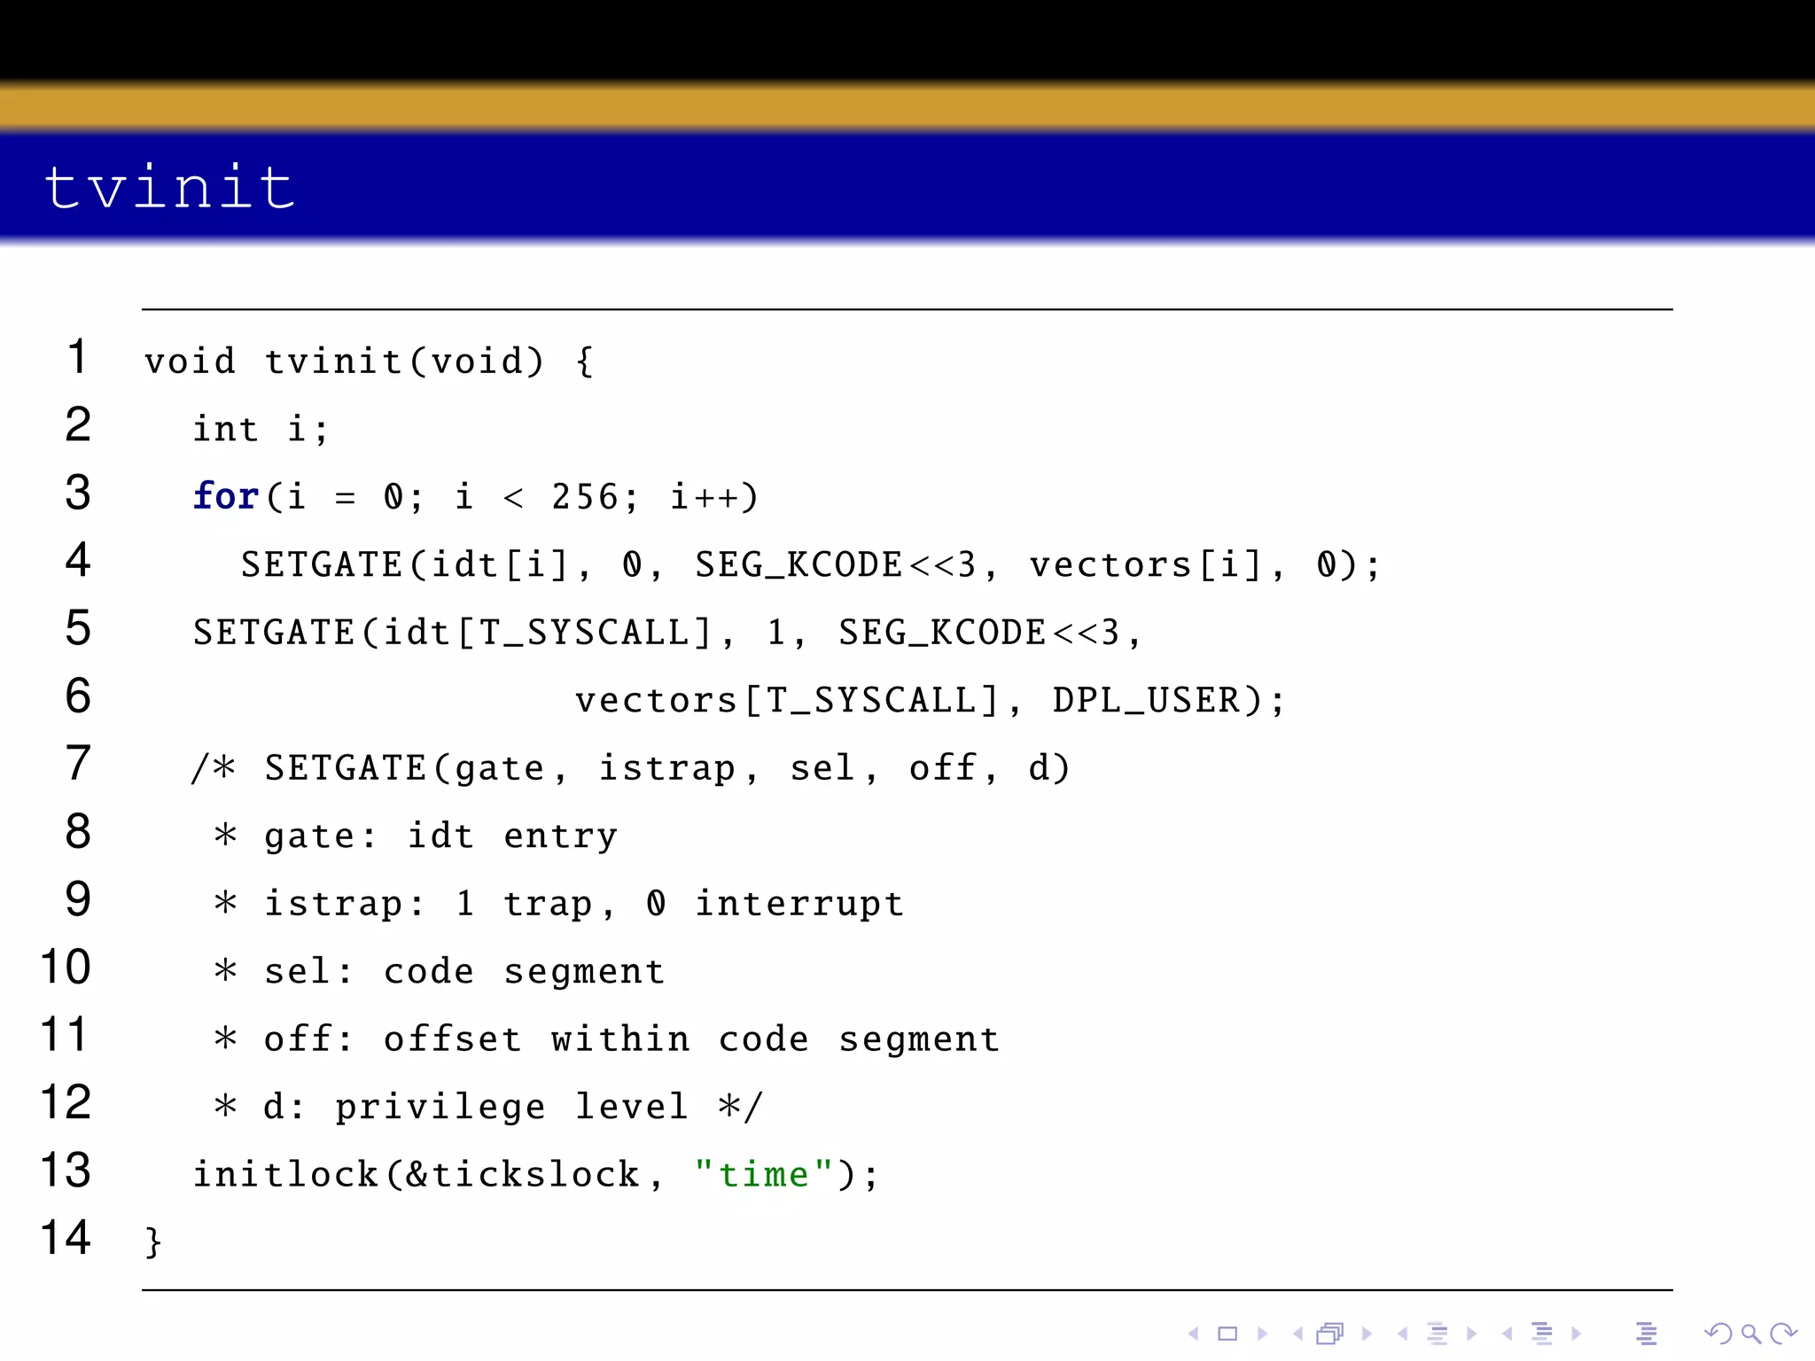Viewport: 1815px width, 1361px height.
Task: Click 'vectors[T_SYSCALL], DPL_USER);' line
Action: [931, 700]
